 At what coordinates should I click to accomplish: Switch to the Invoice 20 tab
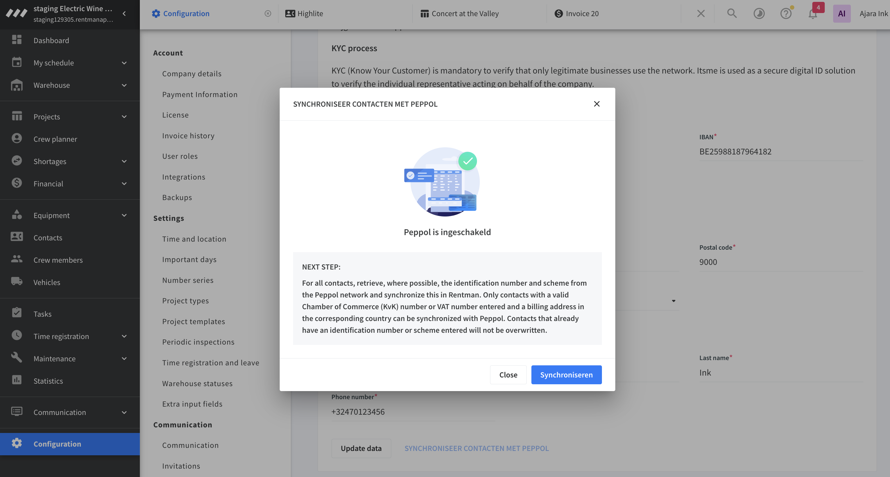(576, 13)
